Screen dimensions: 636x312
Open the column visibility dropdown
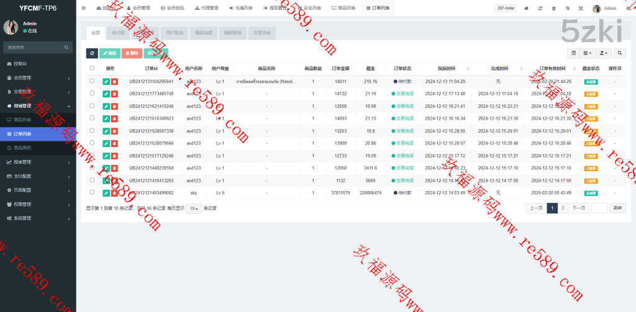coord(587,53)
